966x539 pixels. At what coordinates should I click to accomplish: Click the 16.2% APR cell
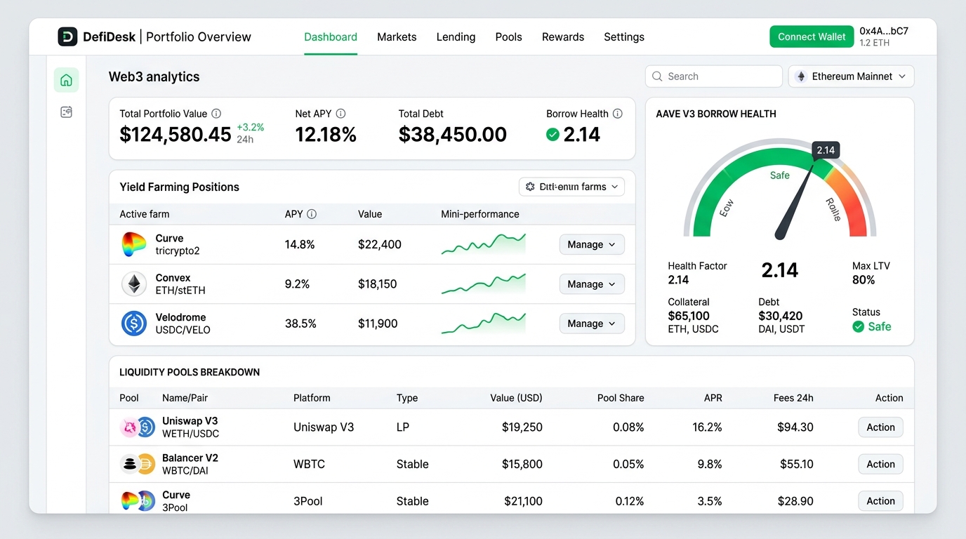point(706,427)
